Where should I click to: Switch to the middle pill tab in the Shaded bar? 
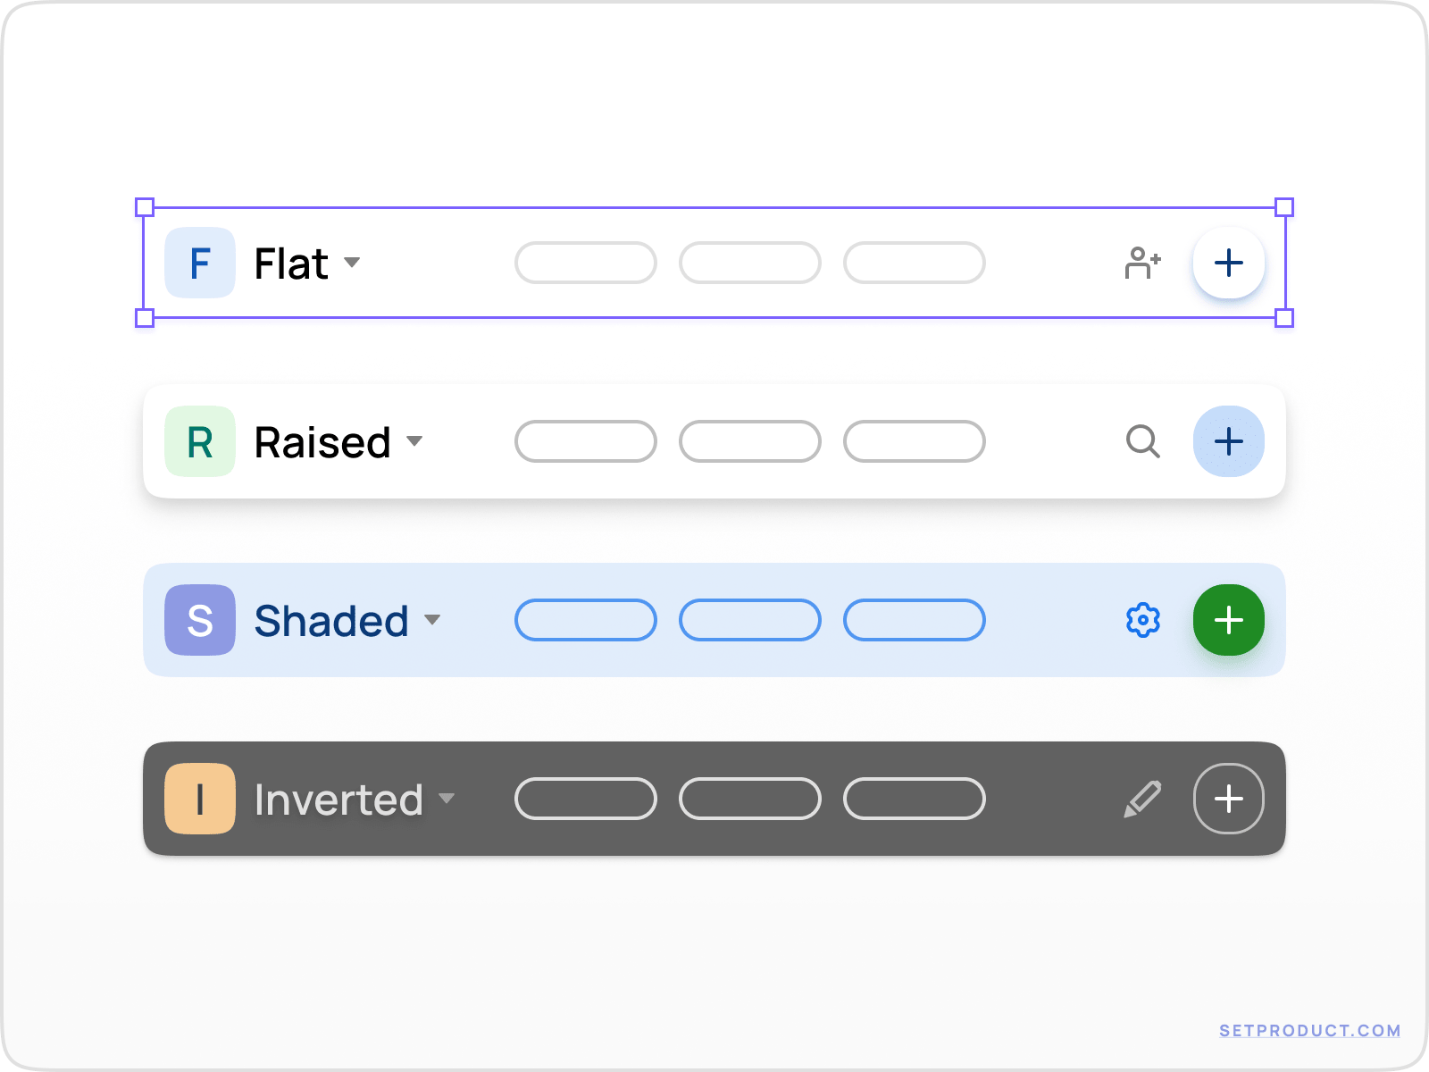[x=750, y=620]
